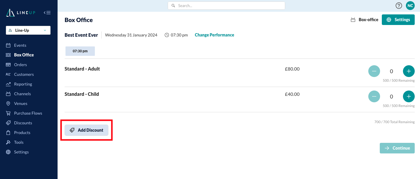Open Customers in the sidebar
The image size is (420, 179).
click(24, 74)
